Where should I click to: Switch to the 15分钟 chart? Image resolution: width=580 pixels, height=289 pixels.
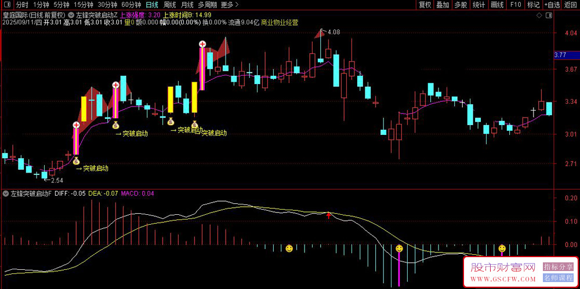coord(83,5)
